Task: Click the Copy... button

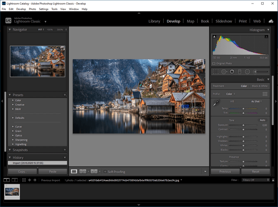Action: click(22, 171)
